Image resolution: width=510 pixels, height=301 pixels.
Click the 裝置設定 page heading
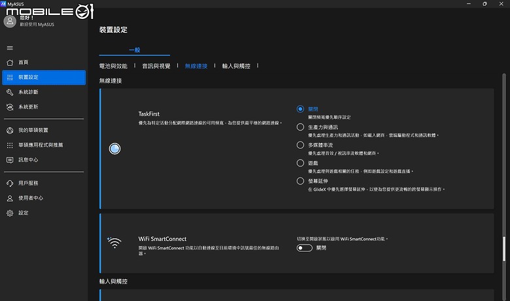(113, 30)
